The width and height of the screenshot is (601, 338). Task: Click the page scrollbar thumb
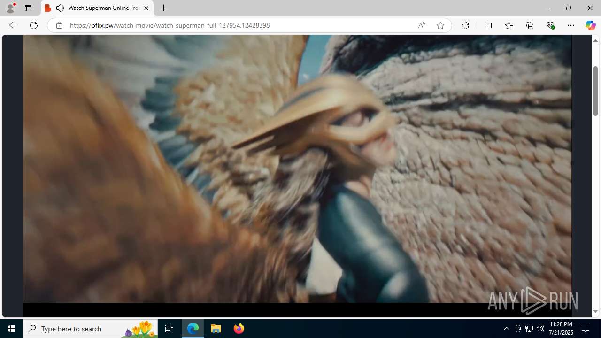point(595,91)
